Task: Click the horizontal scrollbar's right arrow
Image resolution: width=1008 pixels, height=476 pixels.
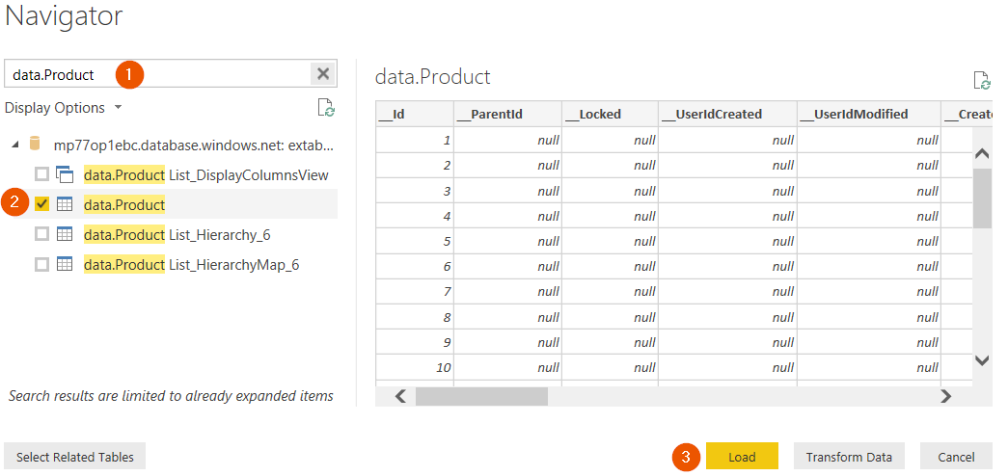Action: click(945, 396)
